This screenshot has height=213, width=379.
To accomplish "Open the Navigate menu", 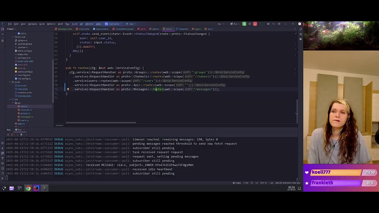I will (x=33, y=24).
